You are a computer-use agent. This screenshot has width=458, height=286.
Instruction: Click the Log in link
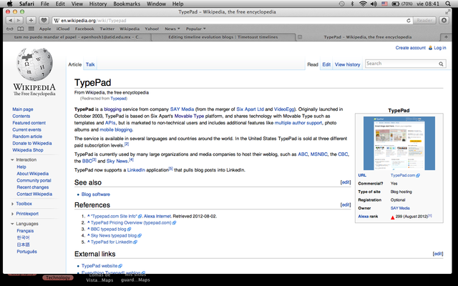click(440, 48)
